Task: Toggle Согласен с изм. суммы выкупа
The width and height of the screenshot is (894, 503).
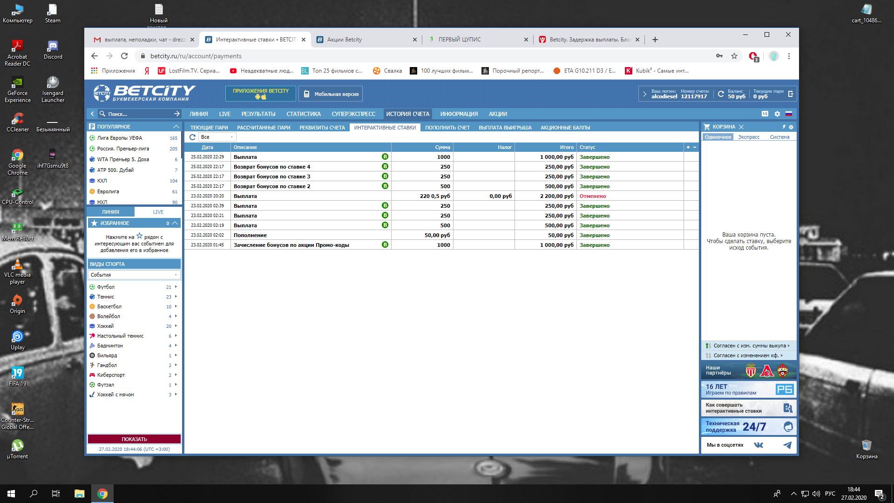Action: (749, 346)
